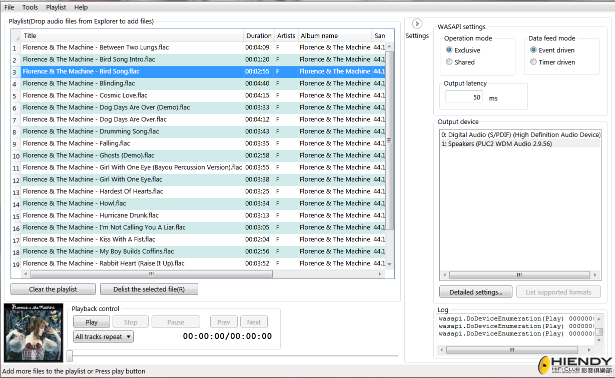Collapse the Settings panel using the arrow icon
This screenshot has width=615, height=378.
point(417,23)
